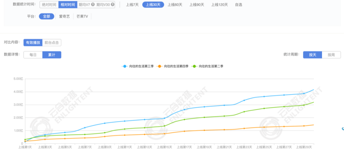Click x-axis label 上线第21天
Viewport: 344px width, 150px height.
click(224, 147)
